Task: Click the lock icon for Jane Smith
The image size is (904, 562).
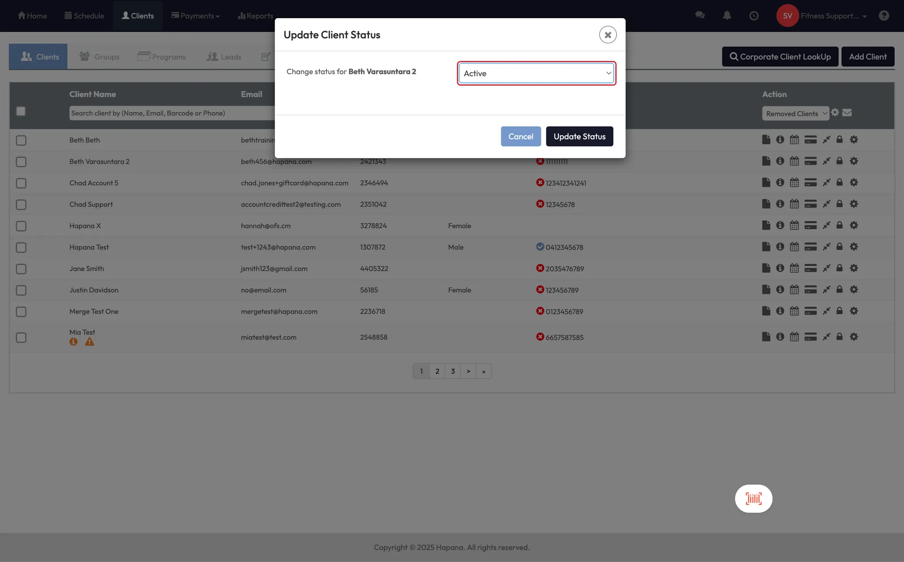Action: point(840,268)
